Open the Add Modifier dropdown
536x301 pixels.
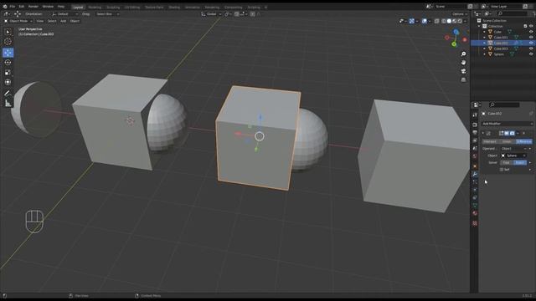click(508, 124)
